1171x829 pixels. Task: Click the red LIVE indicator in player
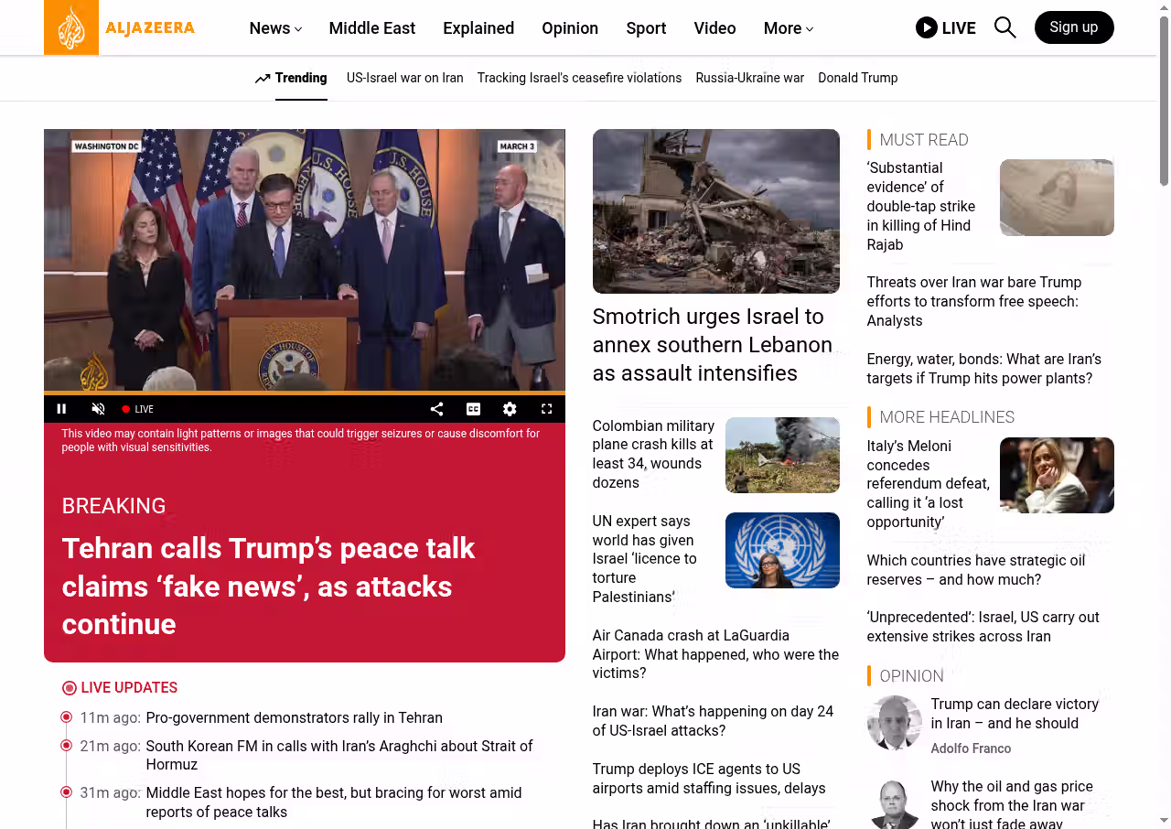pos(138,409)
